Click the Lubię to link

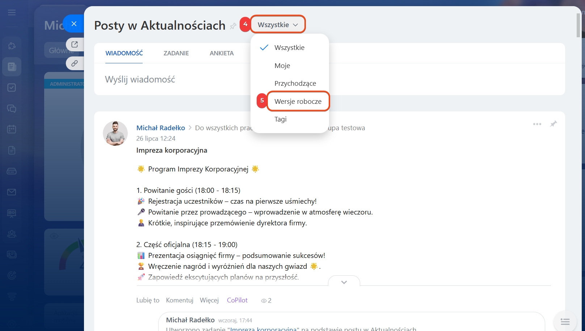click(x=148, y=300)
